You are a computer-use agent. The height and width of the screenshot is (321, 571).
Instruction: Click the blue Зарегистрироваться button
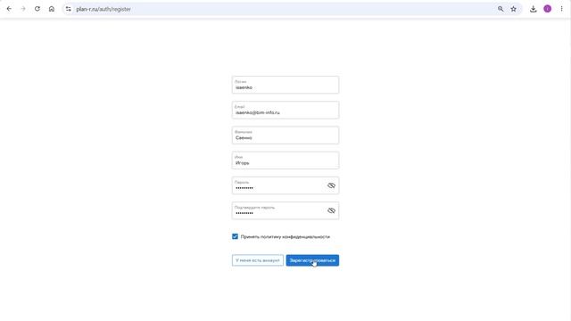pos(312,260)
